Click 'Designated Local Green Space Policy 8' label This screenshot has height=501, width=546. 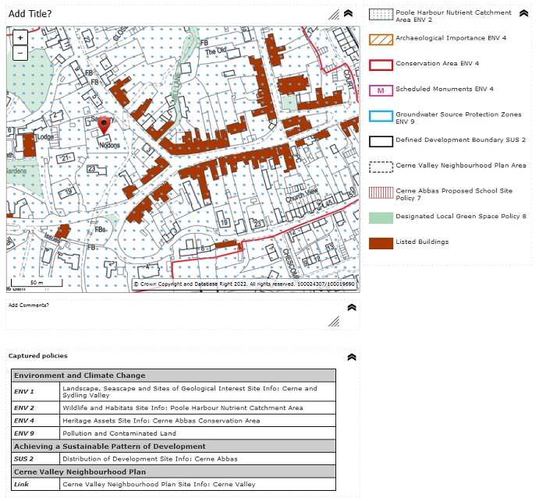461,216
